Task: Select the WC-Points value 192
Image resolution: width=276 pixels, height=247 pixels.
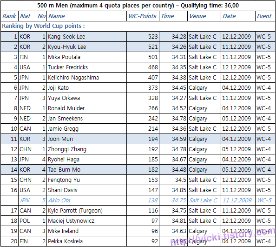Action: [x=153, y=149]
